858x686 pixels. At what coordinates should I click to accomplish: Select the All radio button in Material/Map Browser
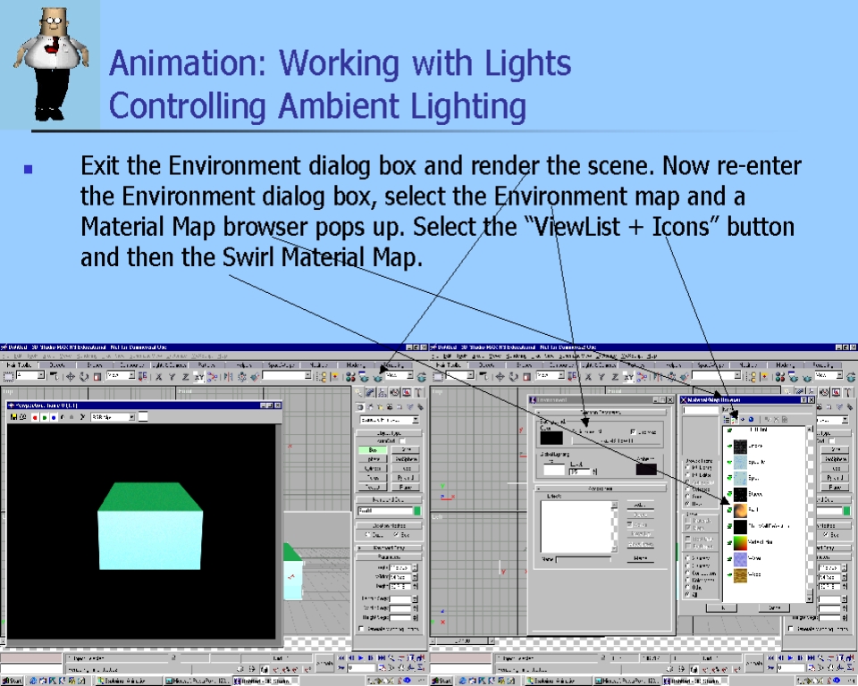687,593
